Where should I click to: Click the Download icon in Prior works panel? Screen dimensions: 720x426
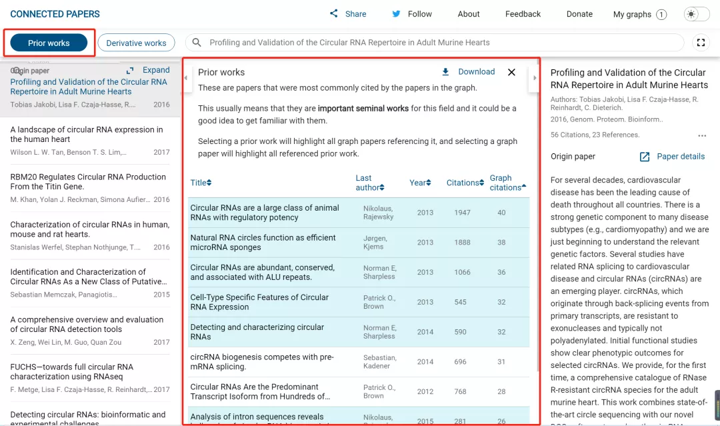pos(445,72)
